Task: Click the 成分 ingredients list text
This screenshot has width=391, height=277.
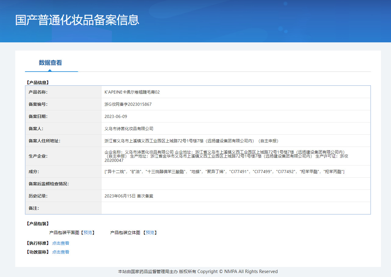Action: (x=224, y=172)
